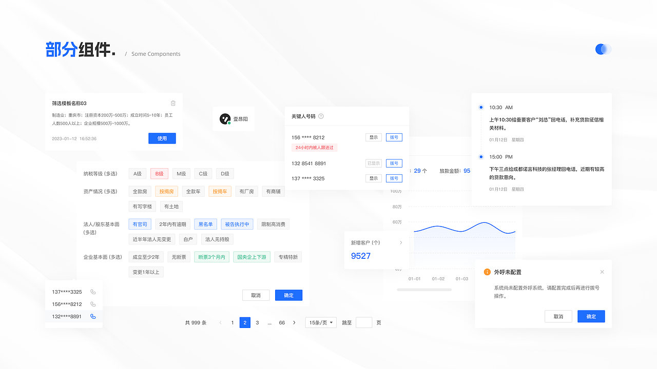Image resolution: width=657 pixels, height=369 pixels.
Task: Click 显示 for number 137 **** 3325
Action: 374,178
